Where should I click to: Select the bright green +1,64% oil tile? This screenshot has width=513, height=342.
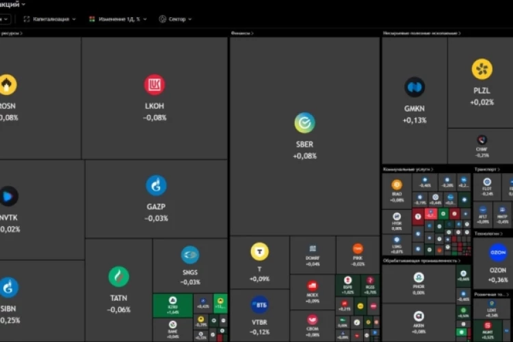pyautogui.click(x=173, y=305)
